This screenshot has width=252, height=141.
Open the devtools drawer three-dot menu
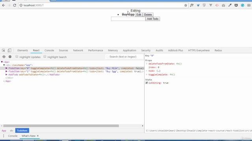click(4, 136)
